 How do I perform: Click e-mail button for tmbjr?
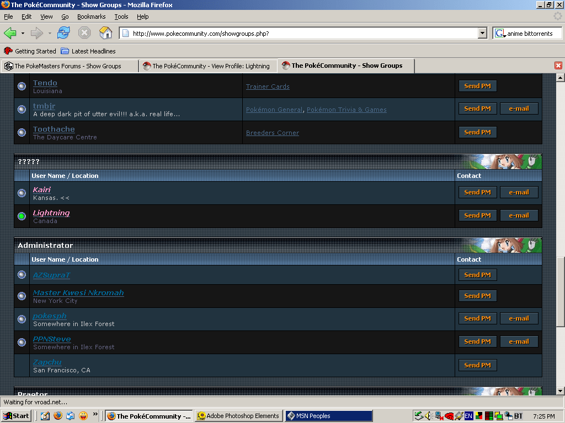coord(519,109)
